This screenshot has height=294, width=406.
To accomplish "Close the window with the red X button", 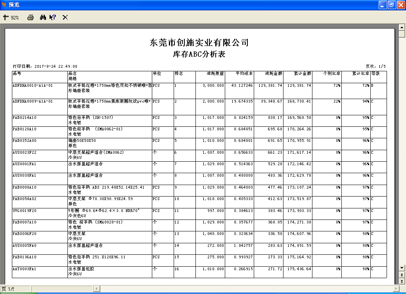I will [400, 5].
